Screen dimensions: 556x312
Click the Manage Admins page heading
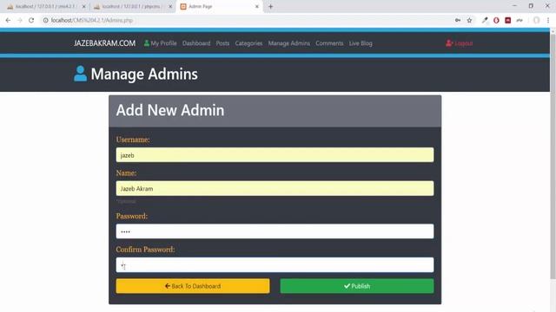[144, 74]
